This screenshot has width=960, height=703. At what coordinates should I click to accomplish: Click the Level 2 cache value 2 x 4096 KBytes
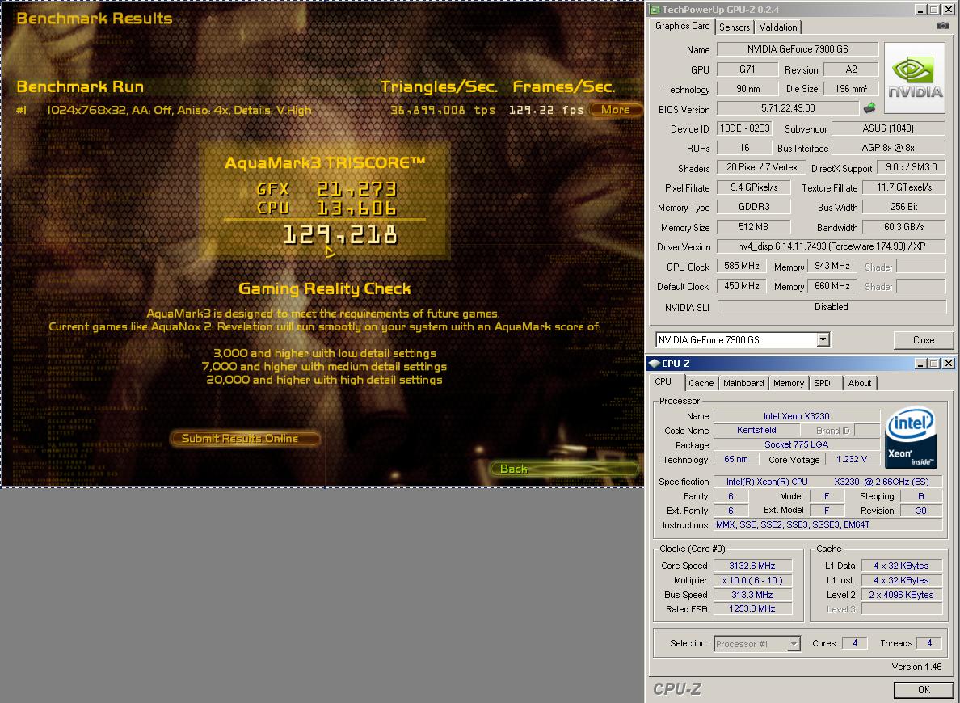click(x=901, y=595)
